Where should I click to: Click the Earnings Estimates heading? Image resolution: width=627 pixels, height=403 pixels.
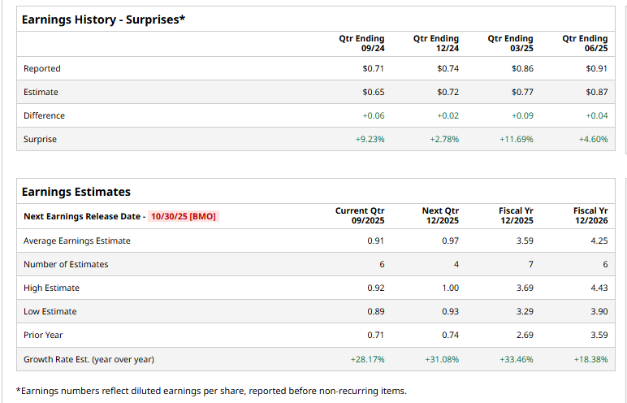click(x=76, y=192)
